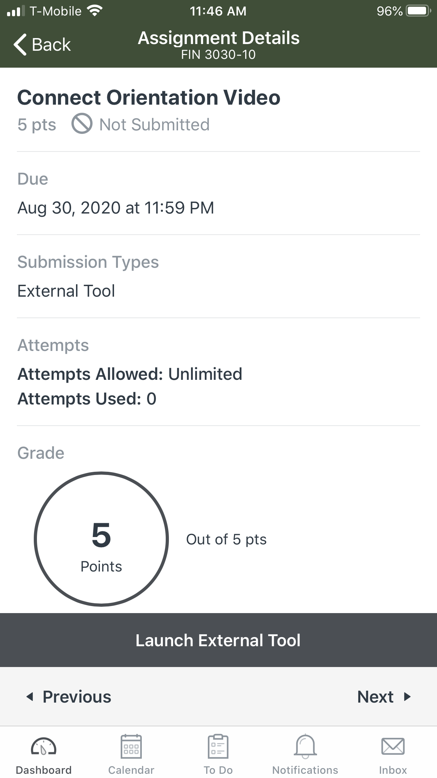Tap the 5 Points grade circle
Image resolution: width=437 pixels, height=778 pixels.
point(101,539)
